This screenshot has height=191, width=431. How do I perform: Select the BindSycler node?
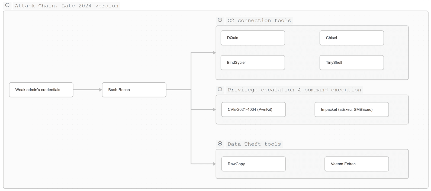[253, 63]
